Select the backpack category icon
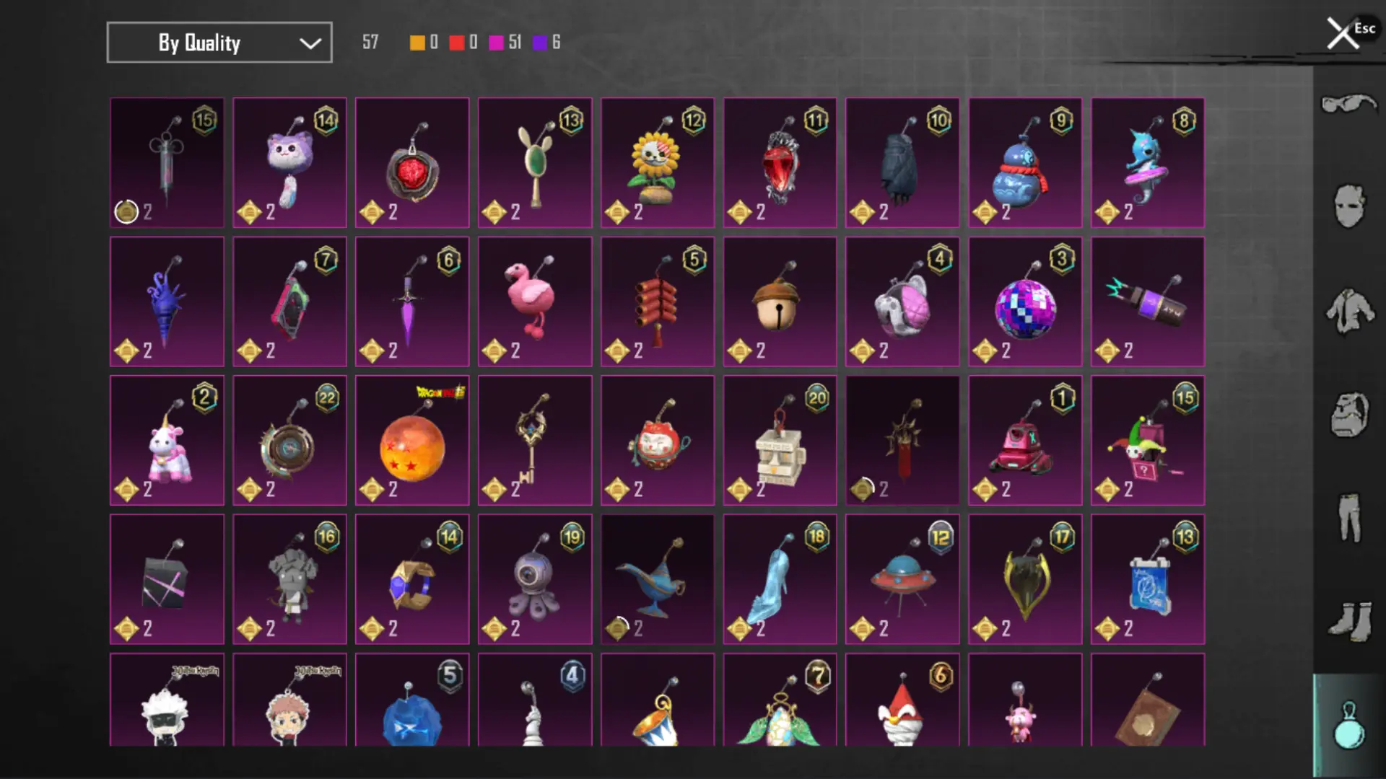1386x779 pixels. coord(1348,415)
